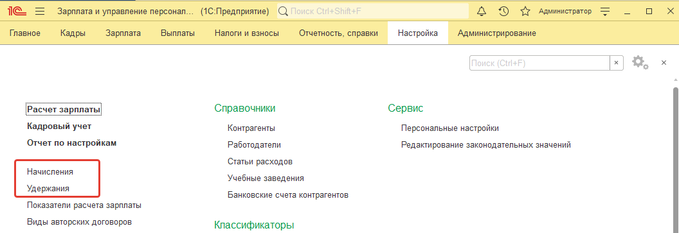Open the notifications bell icon
Screen dimensions: 679x233
482,12
